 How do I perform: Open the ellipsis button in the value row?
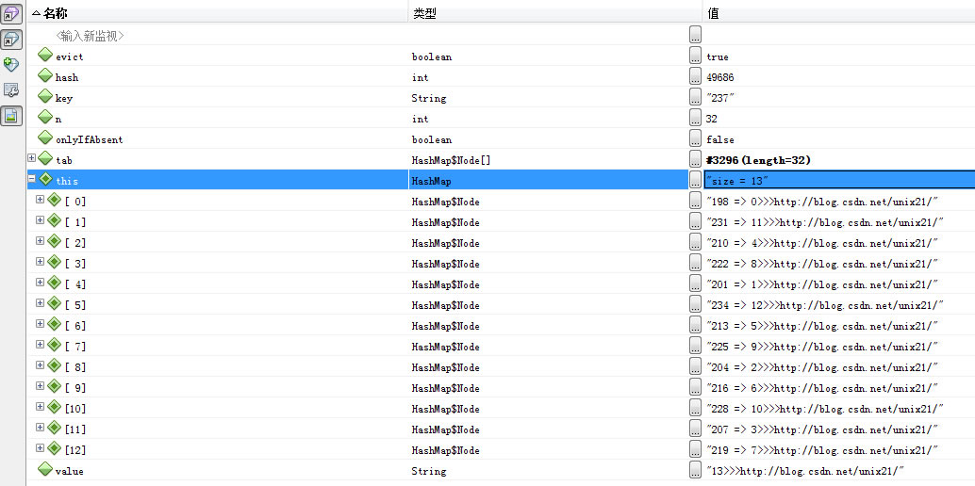coord(695,470)
